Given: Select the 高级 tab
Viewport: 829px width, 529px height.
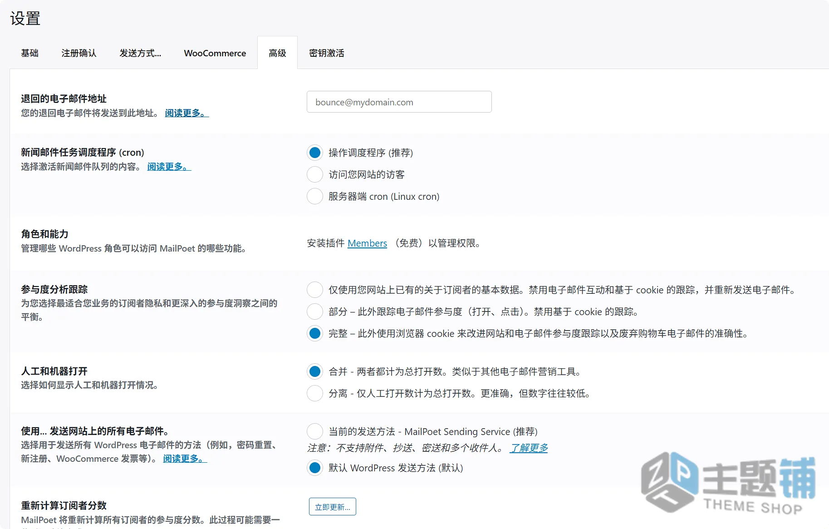Looking at the screenshot, I should (277, 53).
